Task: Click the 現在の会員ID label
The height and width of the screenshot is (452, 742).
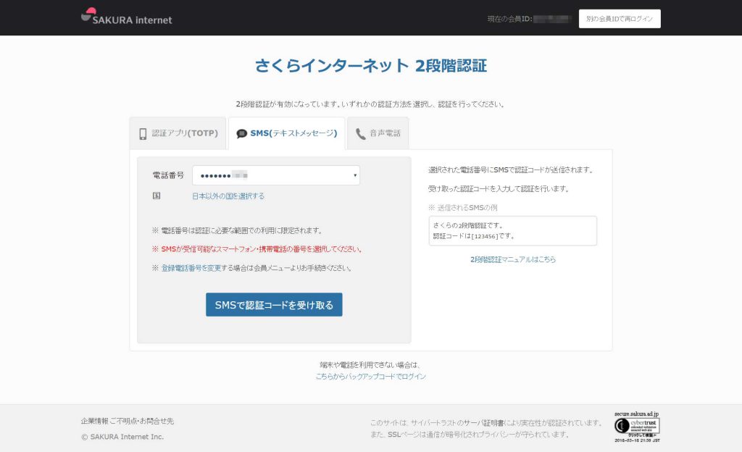Action: coord(510,19)
